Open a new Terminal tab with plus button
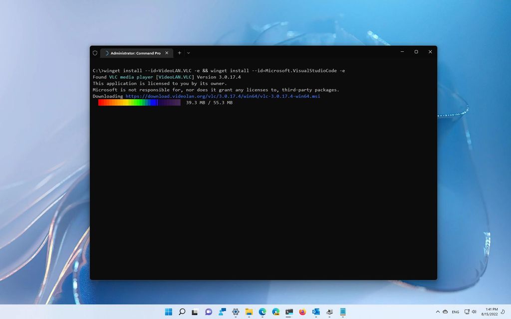511x319 pixels. click(x=179, y=53)
